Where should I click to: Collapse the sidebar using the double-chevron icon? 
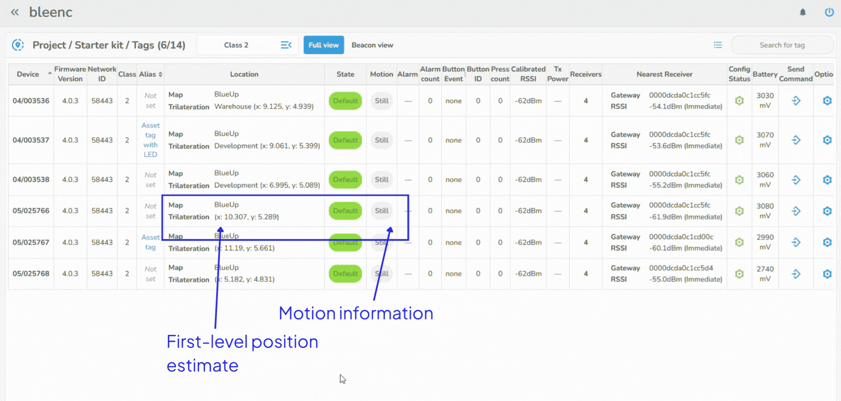(x=14, y=12)
